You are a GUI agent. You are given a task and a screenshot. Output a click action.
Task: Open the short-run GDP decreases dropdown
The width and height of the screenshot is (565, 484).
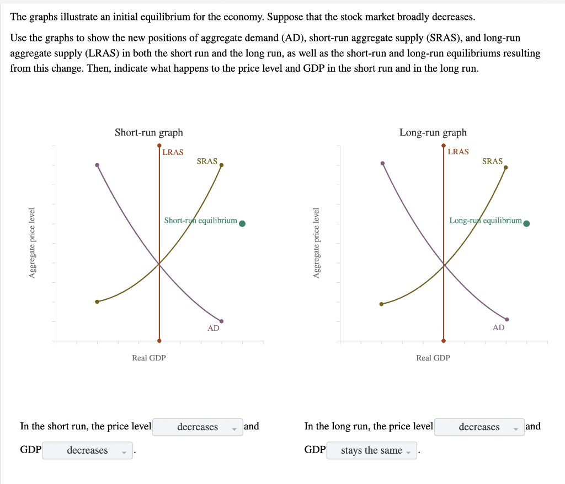(87, 450)
